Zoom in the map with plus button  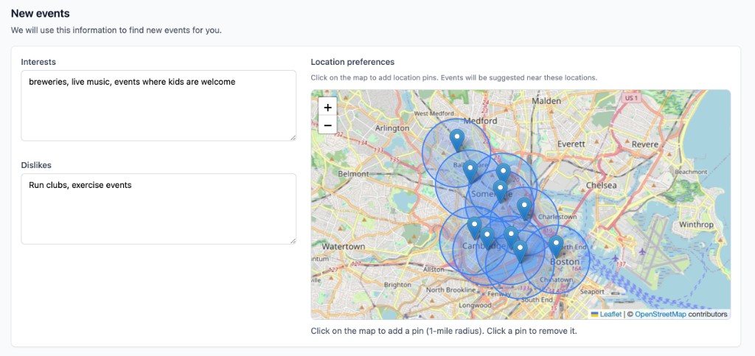pos(327,108)
